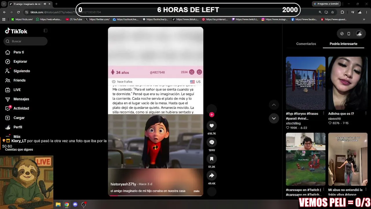Expand the video caption with más
371x209 pixels.
[197, 191]
